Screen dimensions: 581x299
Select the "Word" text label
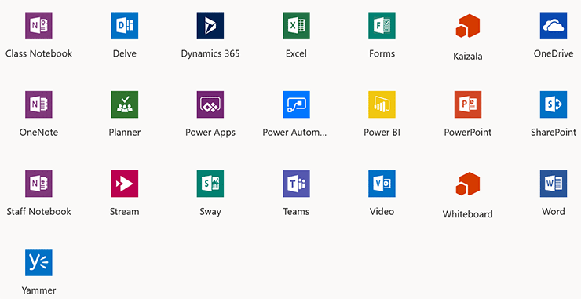point(554,212)
